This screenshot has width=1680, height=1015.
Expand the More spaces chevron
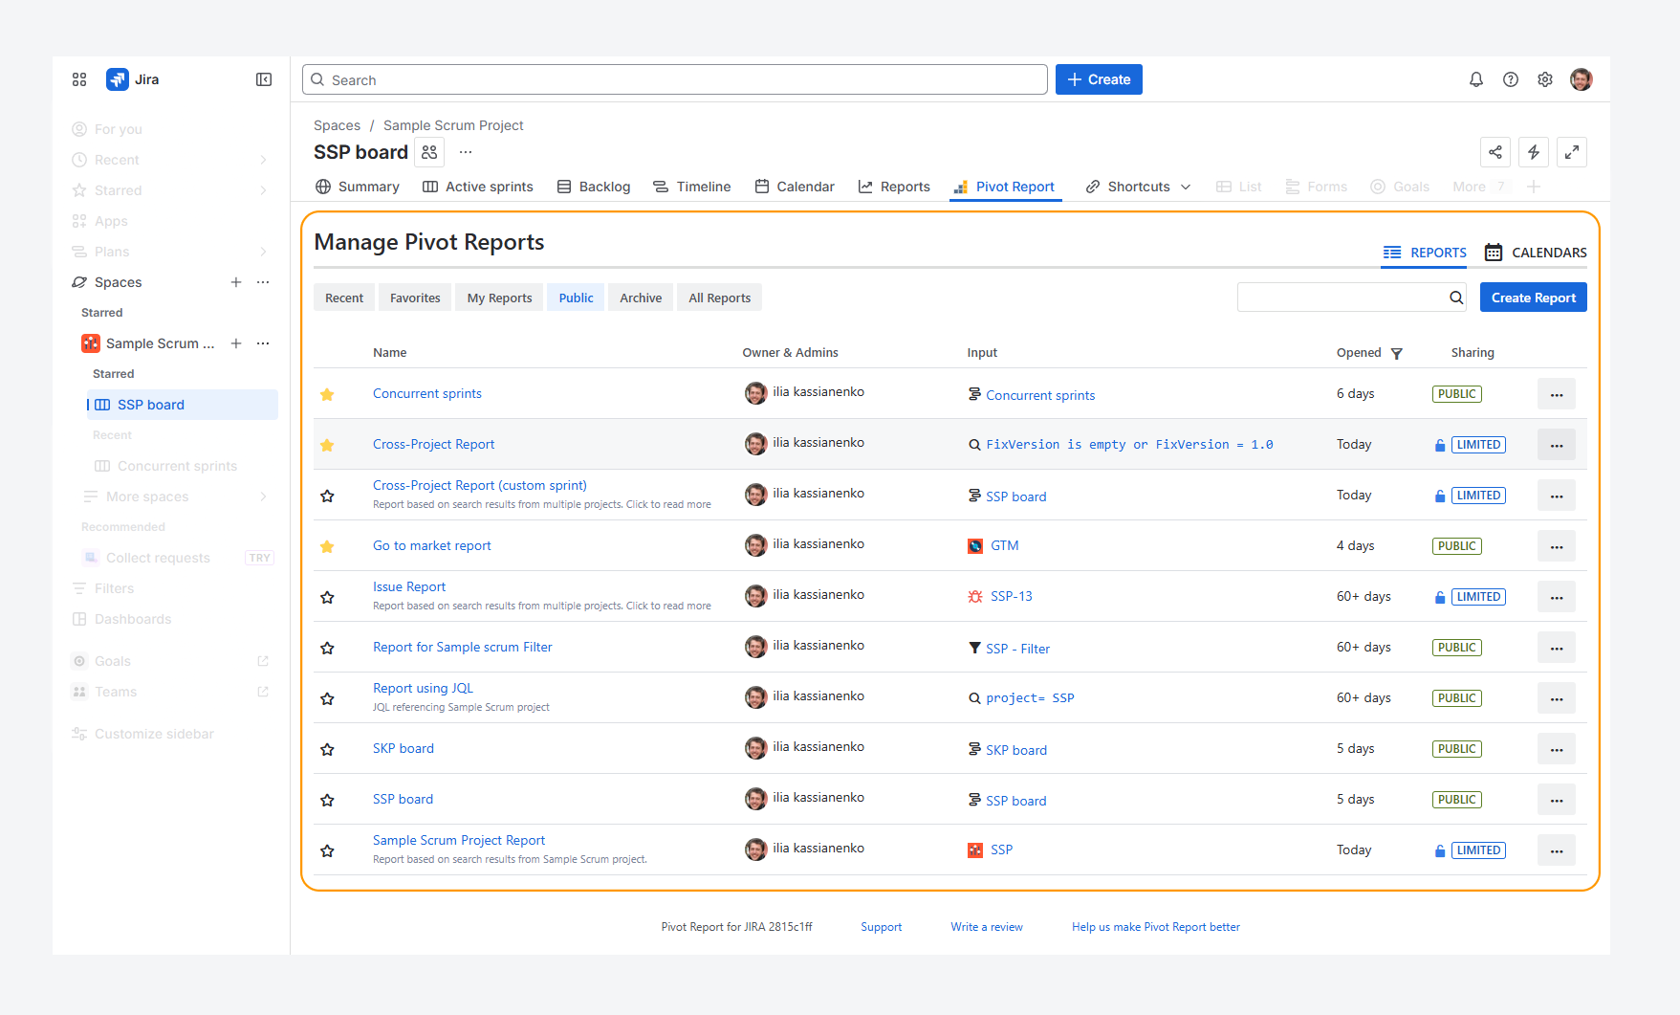tap(263, 496)
